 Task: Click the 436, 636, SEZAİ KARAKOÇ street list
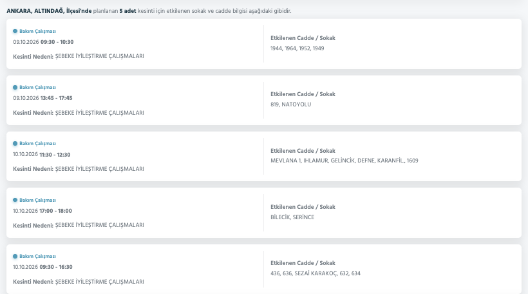[x=316, y=273]
